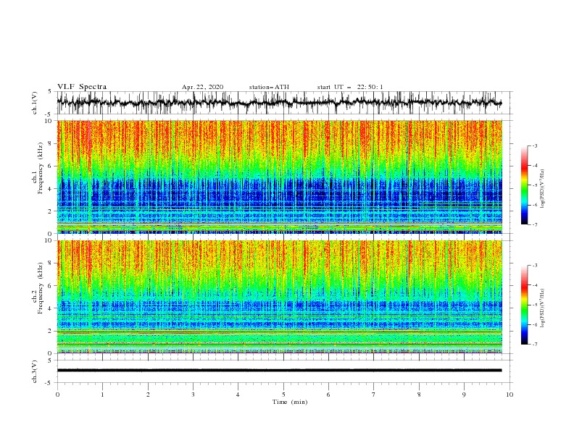Click the ch.2 spectrogram color scale bar
The width and height of the screenshot is (574, 443).
[524, 305]
